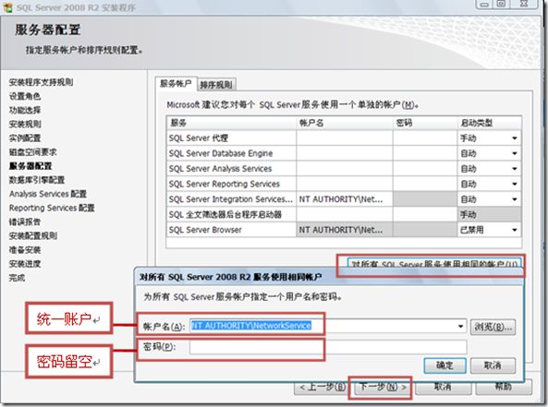Select the SQL 全文筛选器后台程序启动器 row

344,215
